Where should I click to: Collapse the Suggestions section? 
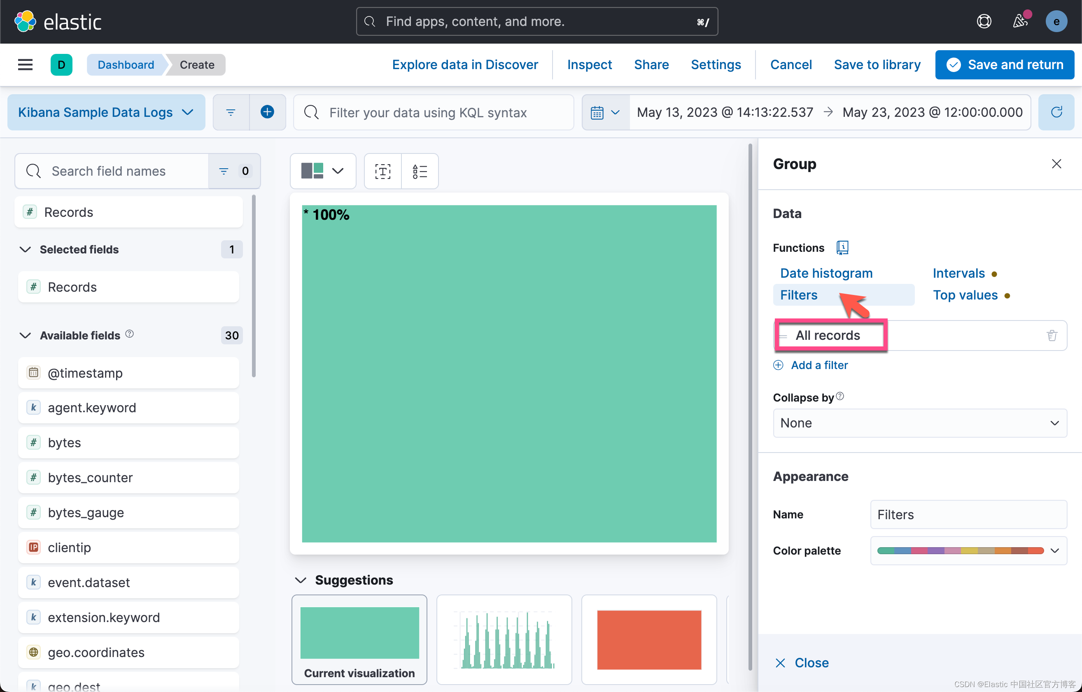click(301, 580)
